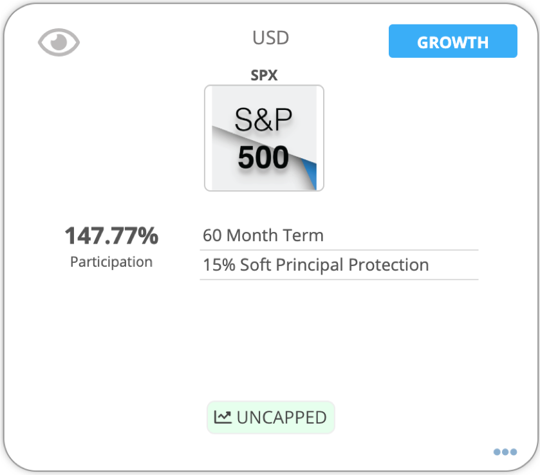540x475 pixels.
Task: Click the chart icon in UNCAPPED badge
Action: pos(223,417)
